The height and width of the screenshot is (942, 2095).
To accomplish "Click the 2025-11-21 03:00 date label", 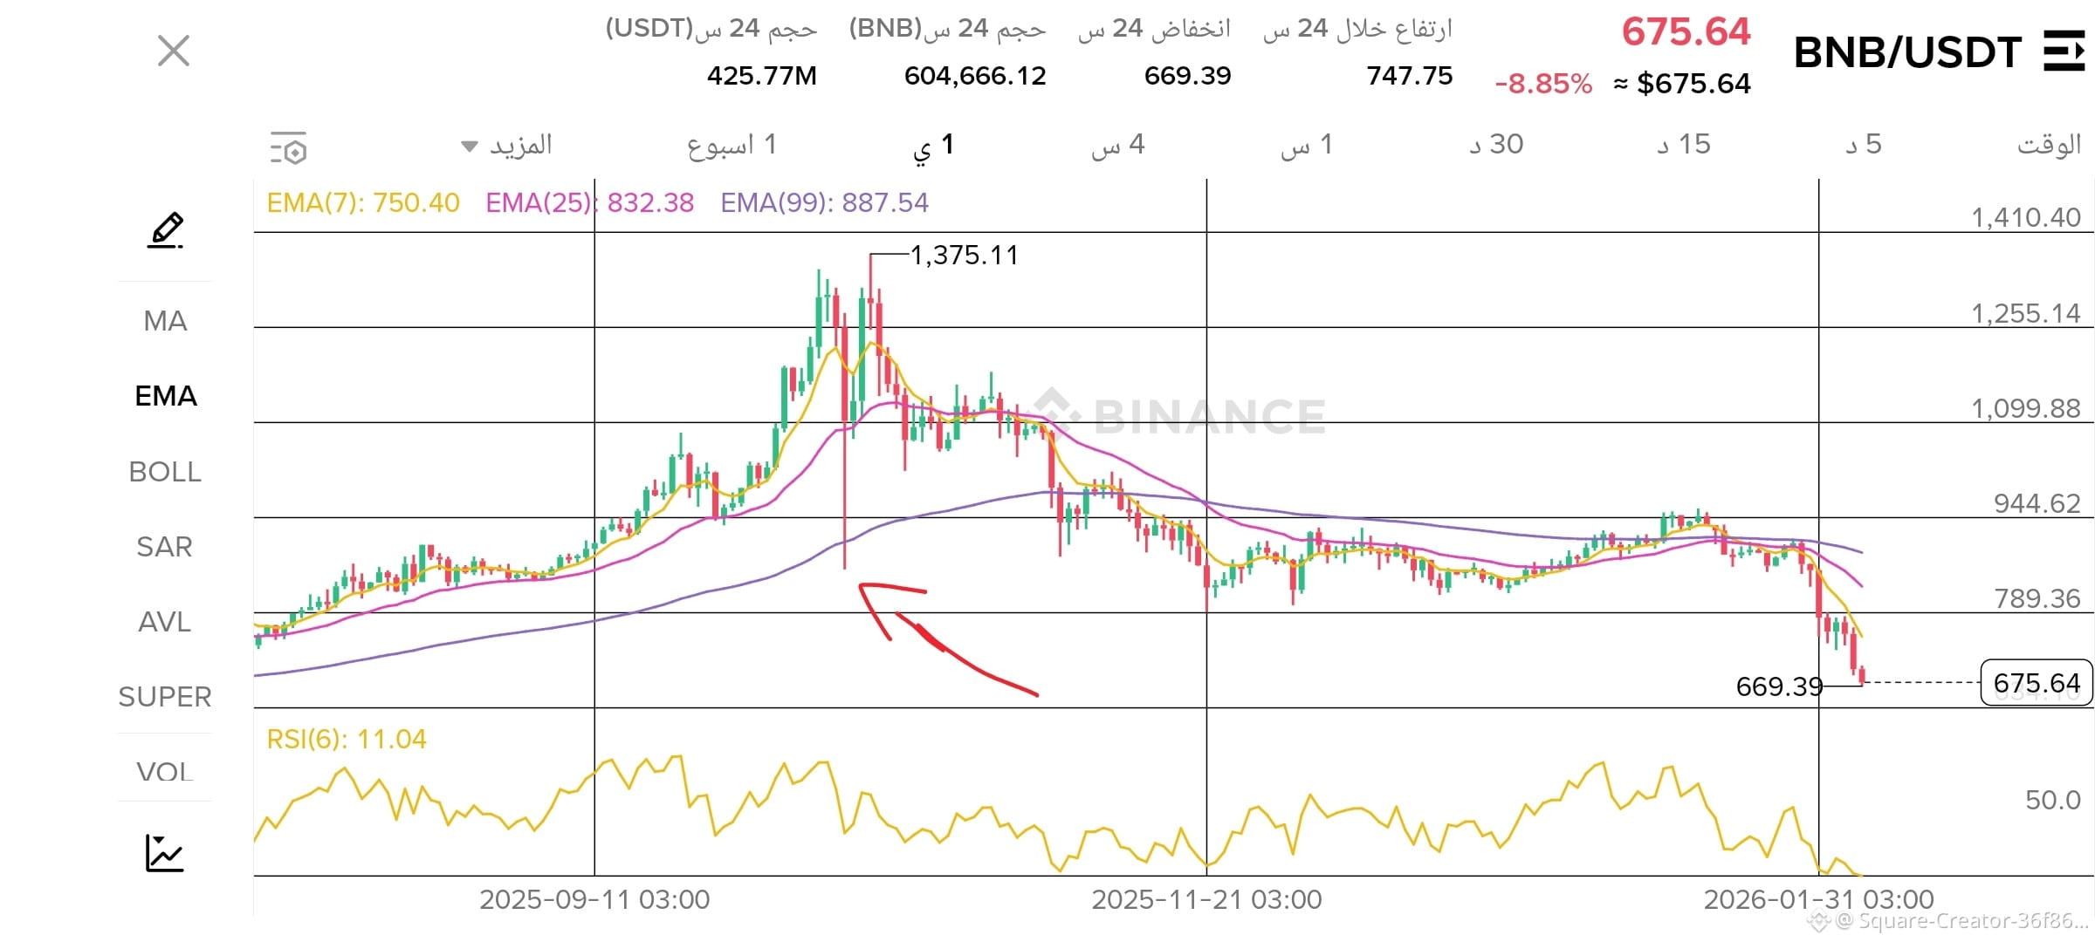I will pos(1206,899).
